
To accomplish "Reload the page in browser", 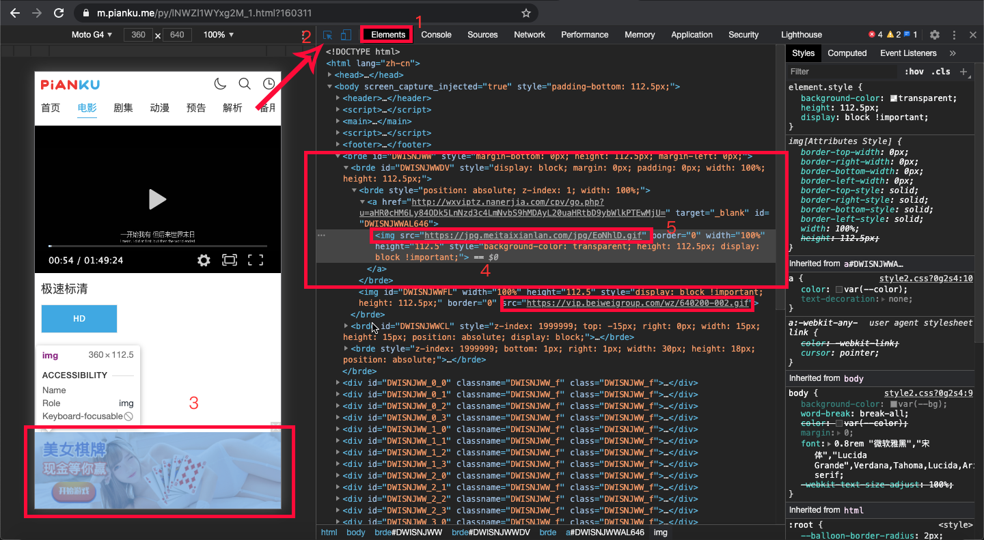I will point(59,13).
